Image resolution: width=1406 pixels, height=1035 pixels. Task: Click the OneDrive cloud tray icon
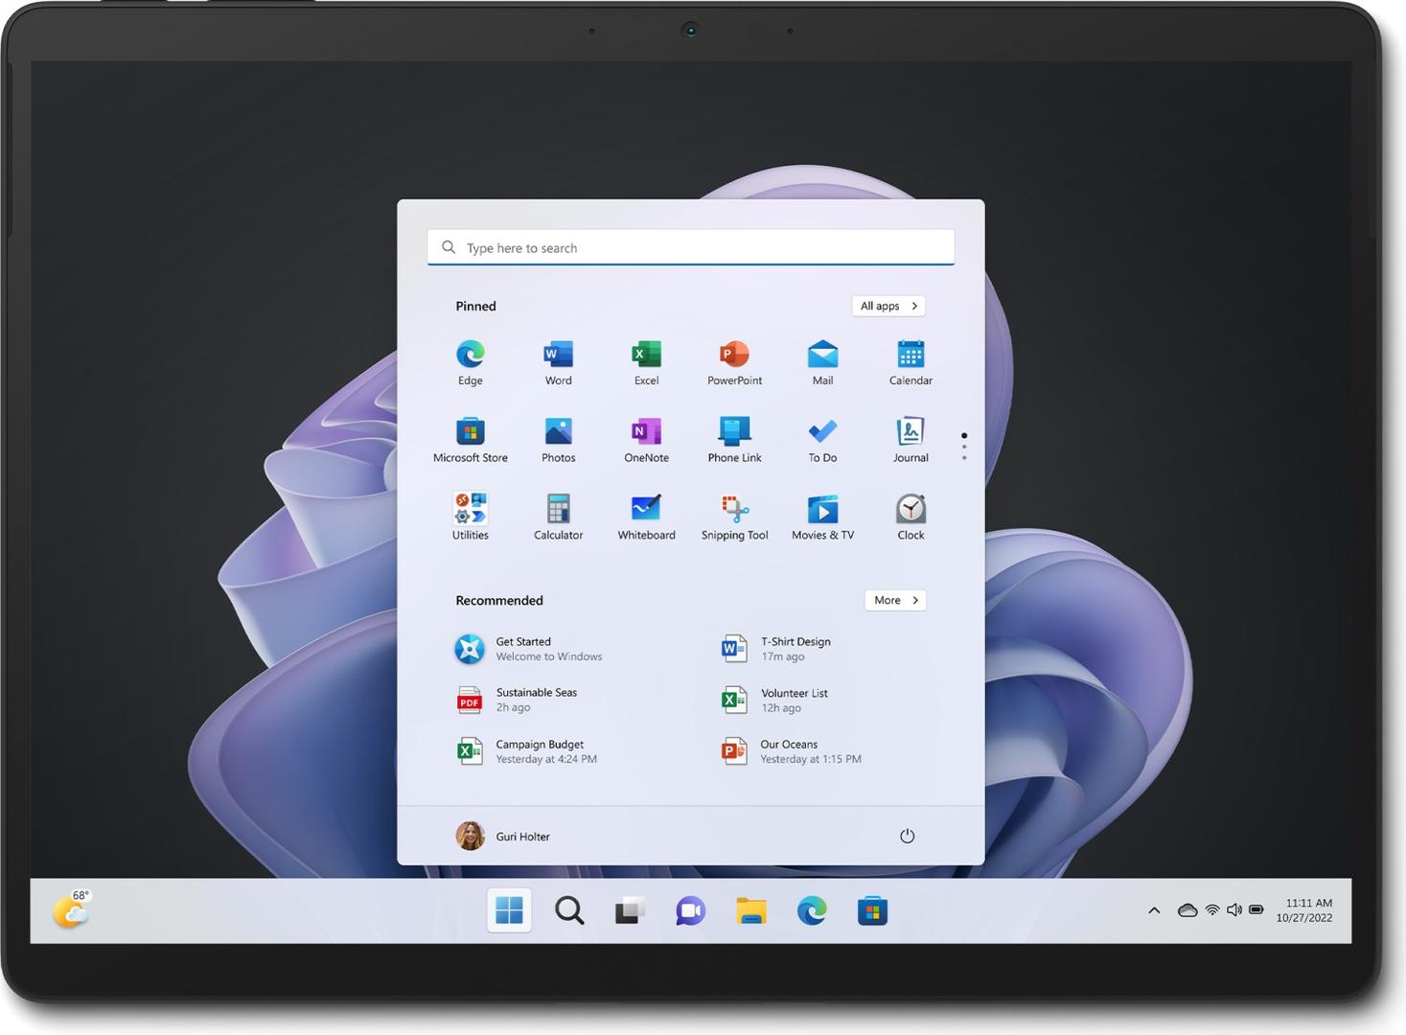point(1187,909)
